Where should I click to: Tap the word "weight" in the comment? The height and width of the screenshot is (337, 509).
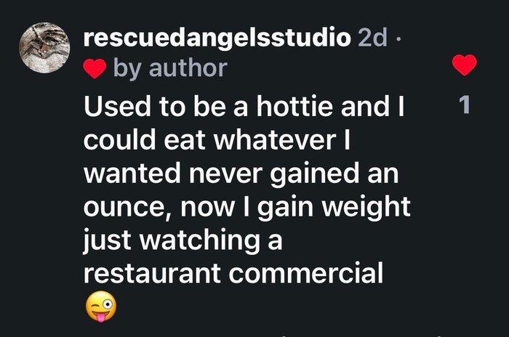pyautogui.click(x=366, y=208)
